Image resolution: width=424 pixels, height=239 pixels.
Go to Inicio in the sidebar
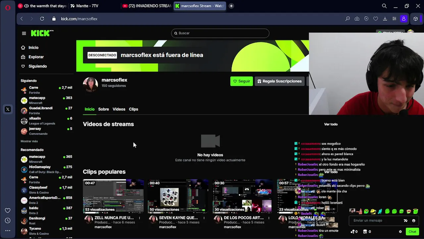pyautogui.click(x=33, y=47)
